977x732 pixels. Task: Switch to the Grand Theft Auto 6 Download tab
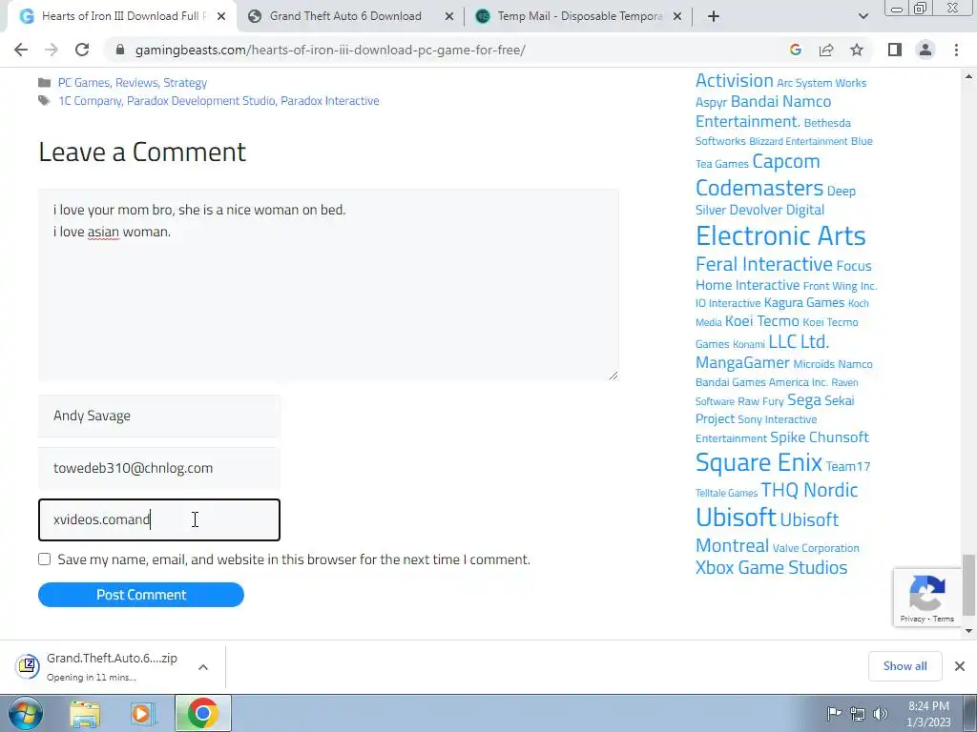point(345,16)
